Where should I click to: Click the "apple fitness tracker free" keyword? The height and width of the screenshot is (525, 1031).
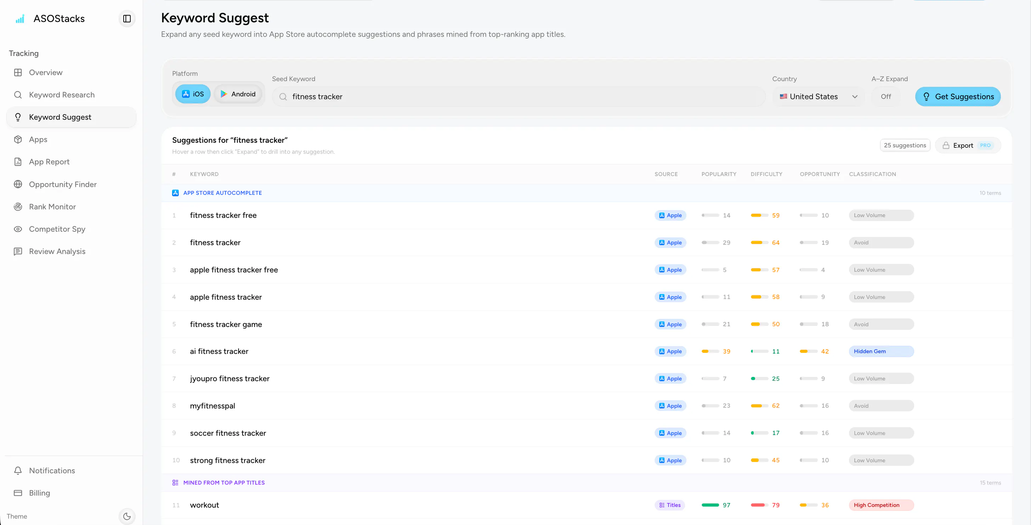click(234, 270)
